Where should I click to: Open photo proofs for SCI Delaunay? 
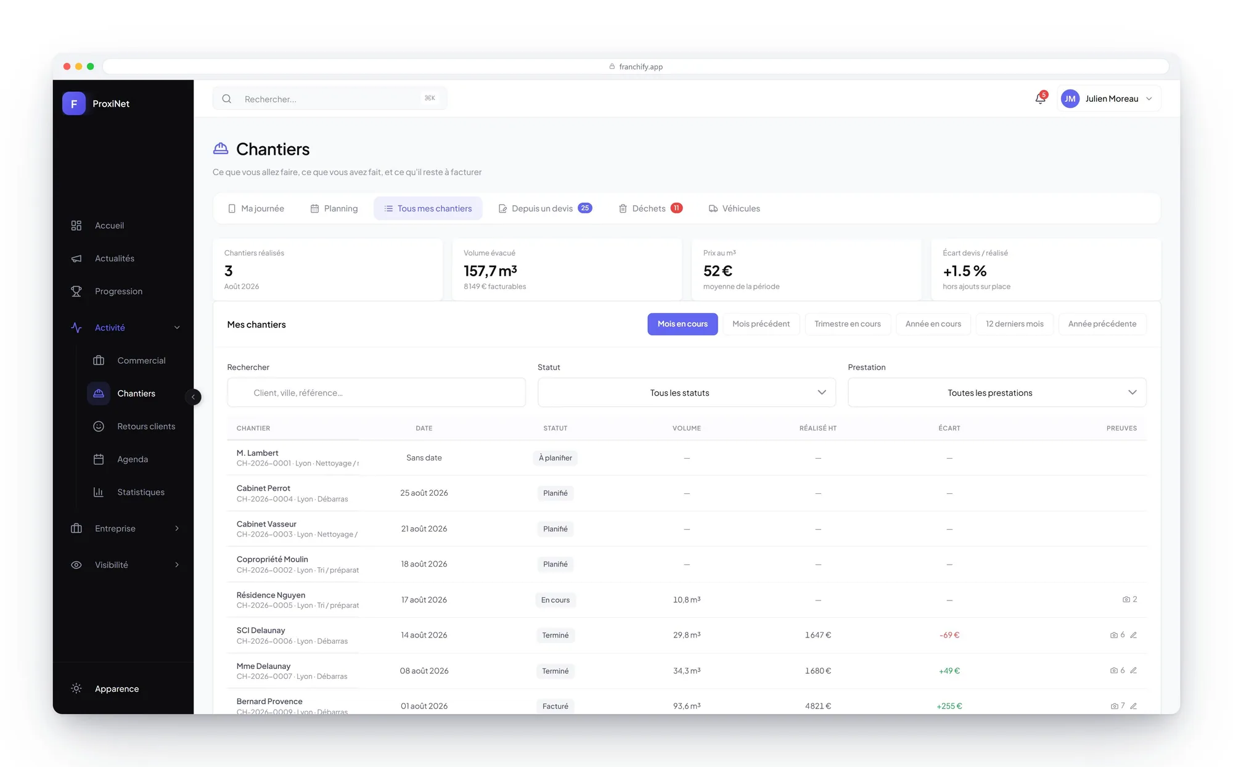coord(1117,635)
